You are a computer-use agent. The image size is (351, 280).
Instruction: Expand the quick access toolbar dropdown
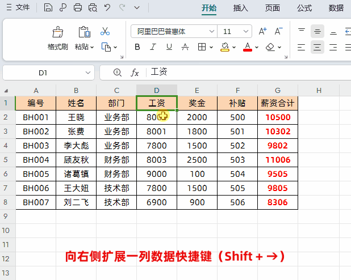pyautogui.click(x=137, y=8)
